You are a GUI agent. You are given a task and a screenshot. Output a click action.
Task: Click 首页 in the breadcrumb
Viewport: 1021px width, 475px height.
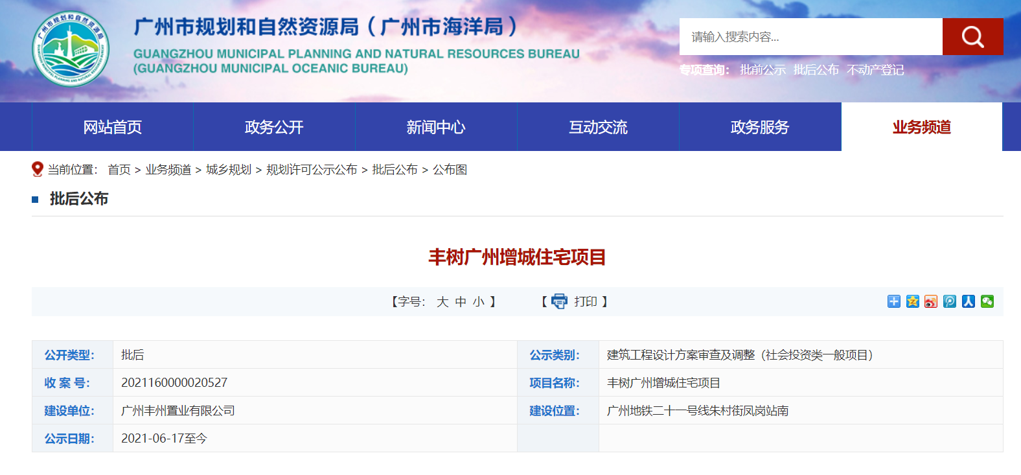119,170
